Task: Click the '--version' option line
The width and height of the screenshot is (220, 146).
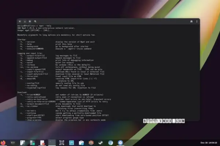Action: (x=57, y=42)
